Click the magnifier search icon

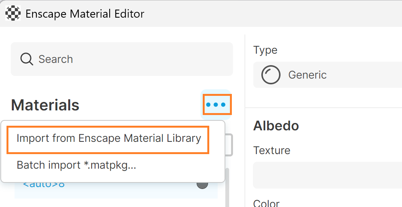(27, 59)
